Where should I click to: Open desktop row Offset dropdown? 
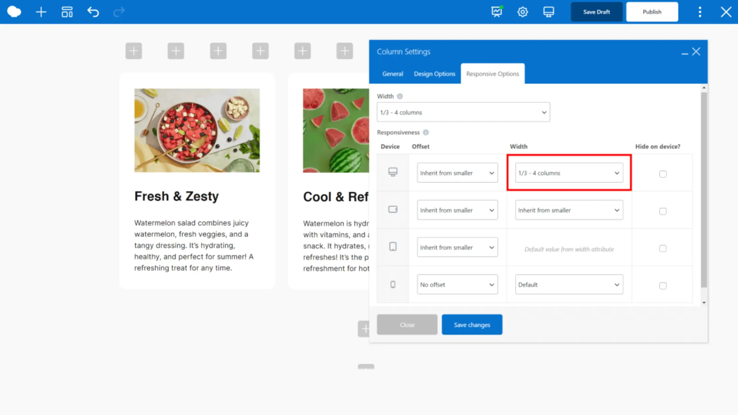pos(457,173)
